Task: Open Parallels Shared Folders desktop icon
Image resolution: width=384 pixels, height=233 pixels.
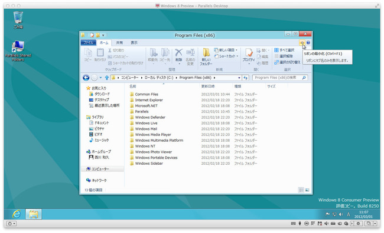Action: tap(18, 51)
